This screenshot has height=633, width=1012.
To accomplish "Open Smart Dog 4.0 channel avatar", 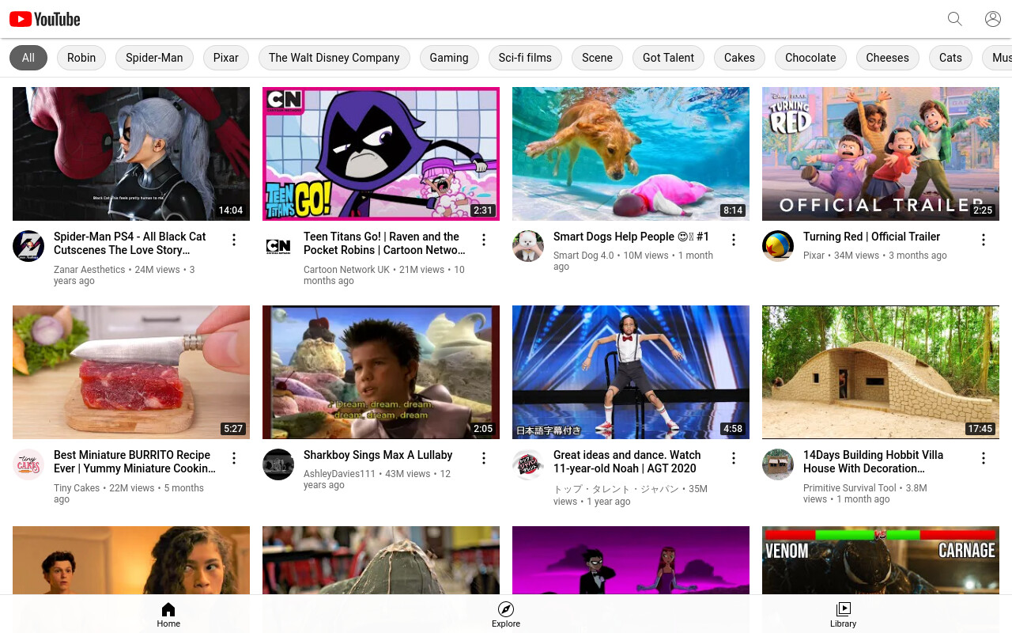I will [x=528, y=246].
